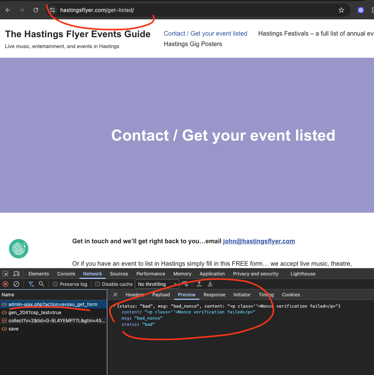Open the No throttling dropdown
Image resolution: width=374 pixels, height=375 pixels.
pyautogui.click(x=157, y=284)
